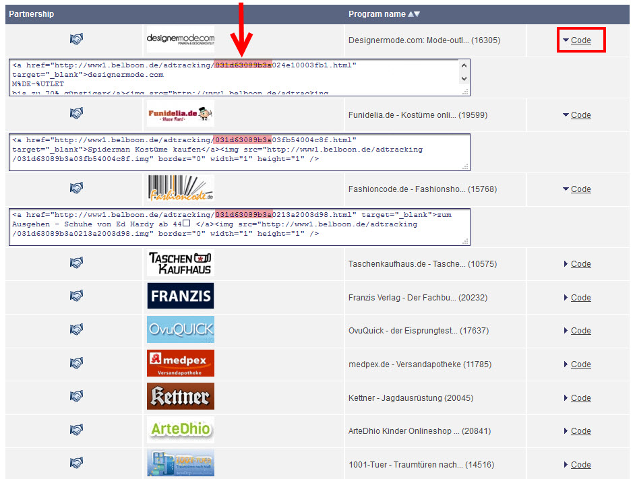The image size is (635, 479).
Task: Open the OvuQUICK logo
Action: (181, 329)
